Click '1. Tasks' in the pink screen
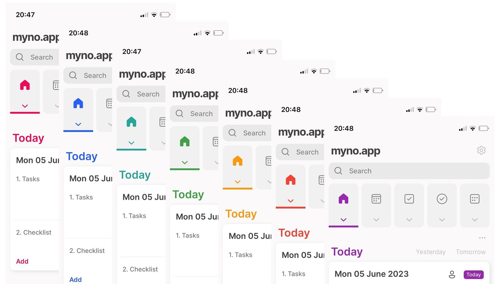Viewport: 497px width, 284px height. pos(28,179)
